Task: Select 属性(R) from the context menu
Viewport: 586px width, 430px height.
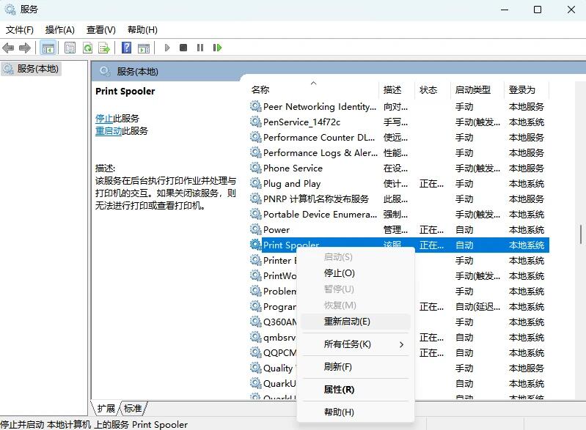Action: [339, 390]
